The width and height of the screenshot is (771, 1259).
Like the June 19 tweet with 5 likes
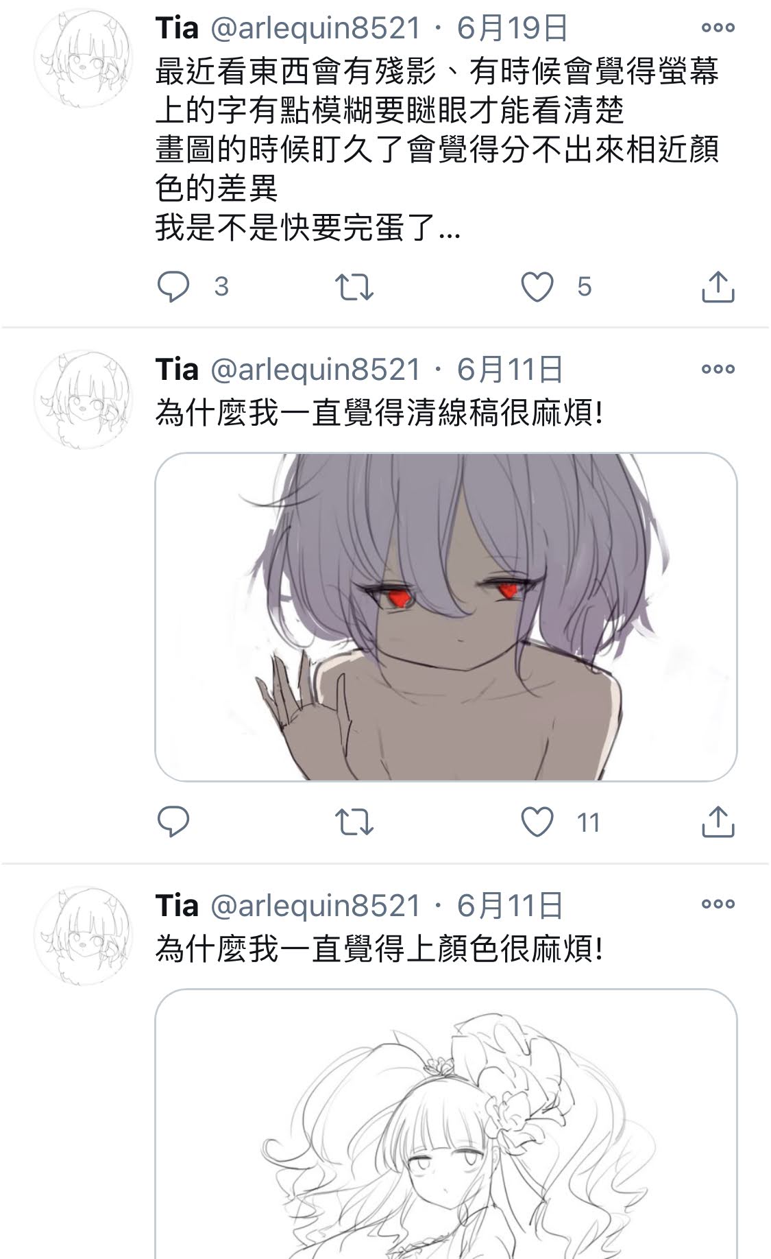(537, 287)
